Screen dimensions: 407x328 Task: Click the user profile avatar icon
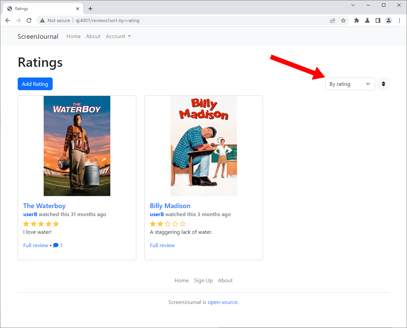pyautogui.click(x=389, y=20)
